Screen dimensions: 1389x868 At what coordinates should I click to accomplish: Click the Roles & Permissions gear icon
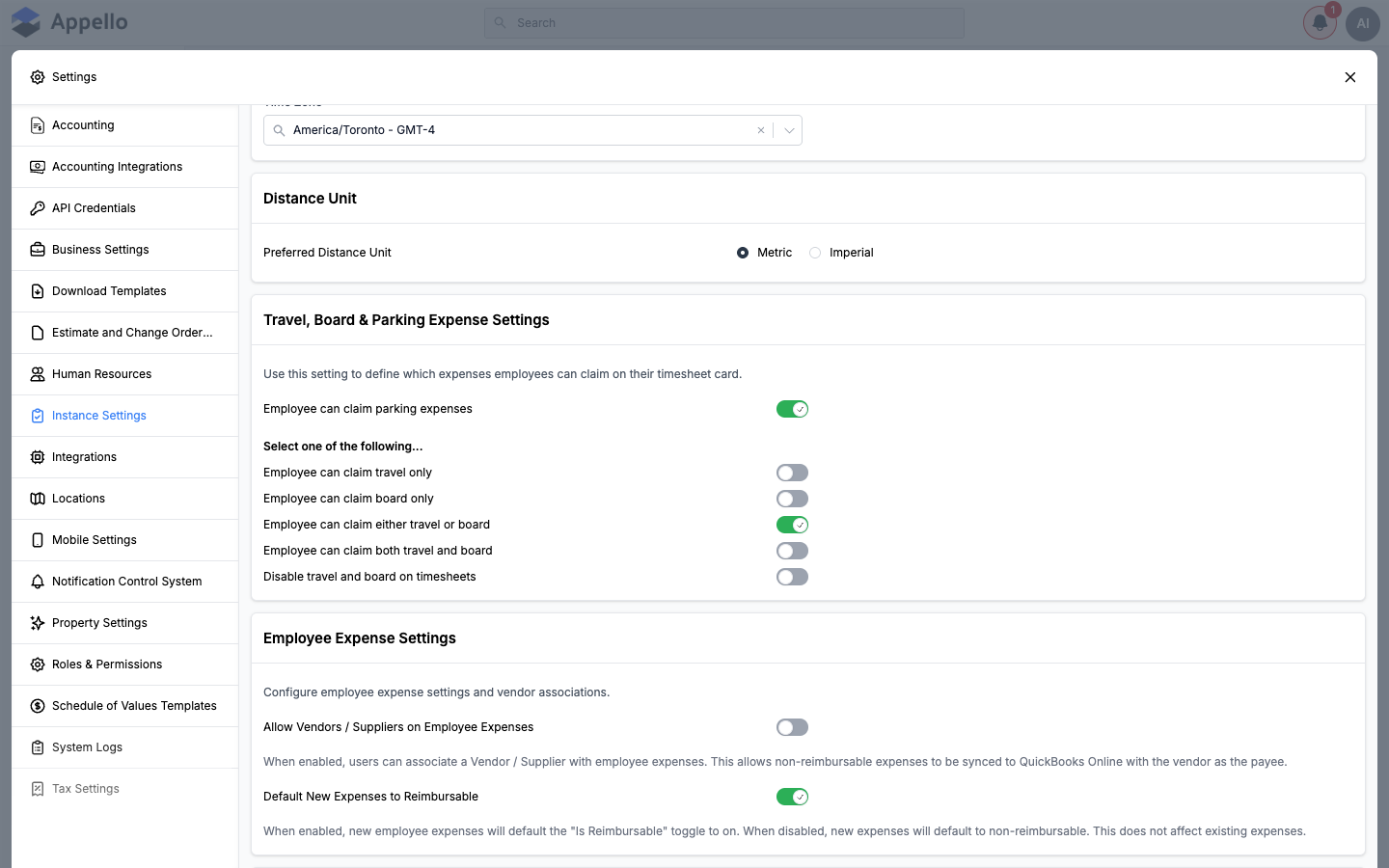point(38,665)
